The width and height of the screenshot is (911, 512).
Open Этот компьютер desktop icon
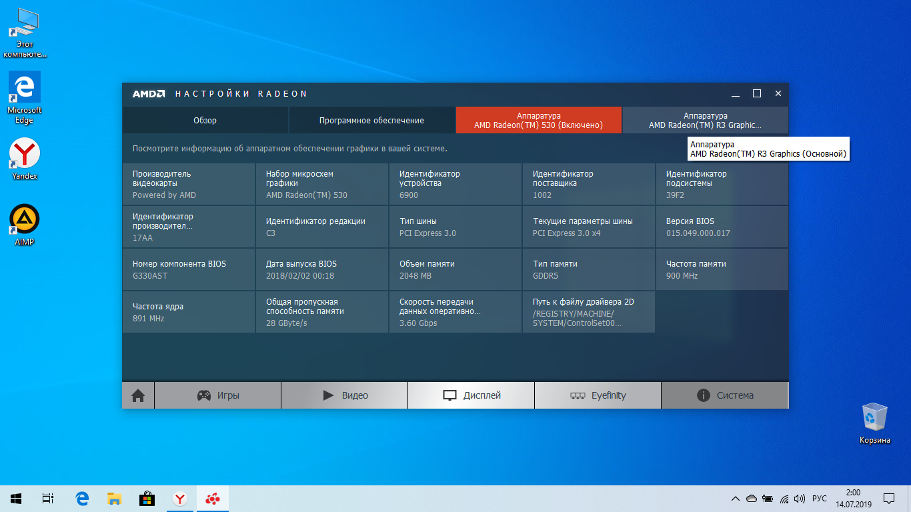tap(25, 32)
